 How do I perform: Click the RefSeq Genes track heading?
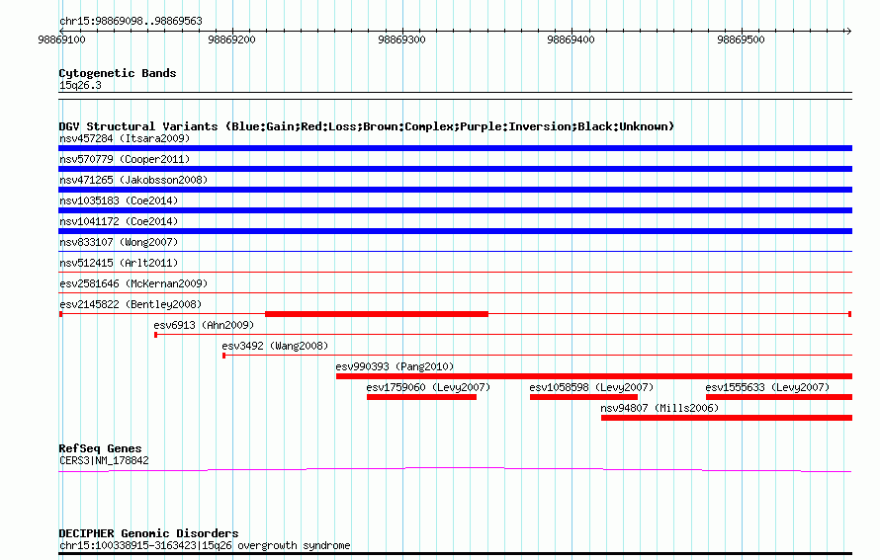(x=100, y=448)
